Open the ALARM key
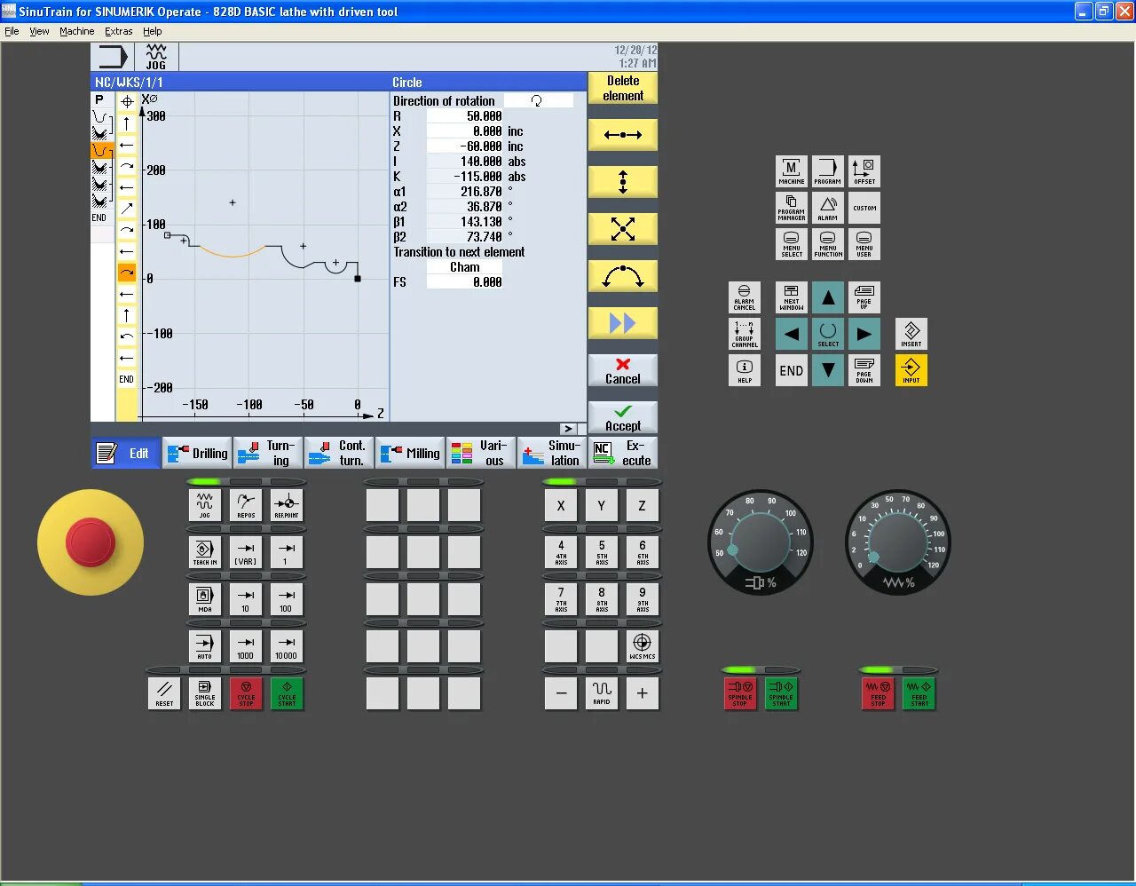This screenshot has height=886, width=1136. click(827, 208)
